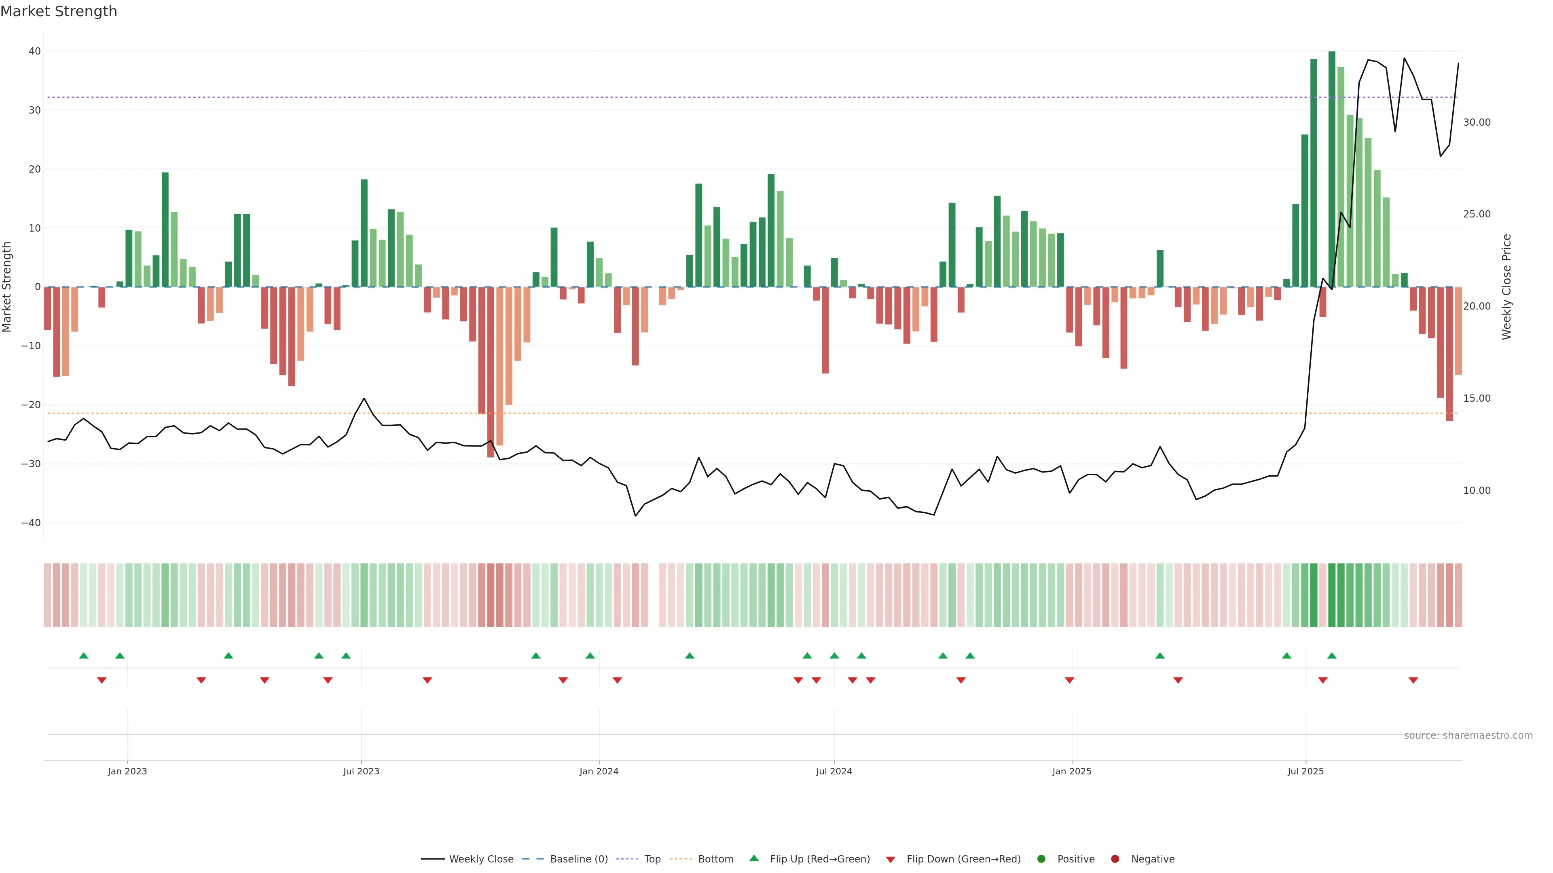
Task: Click the Weekly Close Price axis title
Action: coord(1506,287)
